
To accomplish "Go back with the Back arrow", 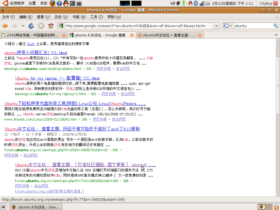I will (x=5, y=26).
